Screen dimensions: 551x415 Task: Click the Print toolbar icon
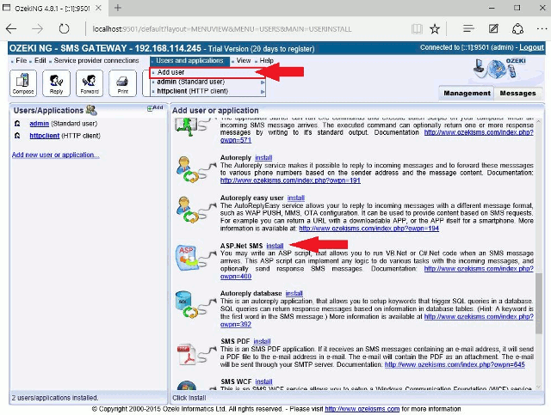point(122,83)
